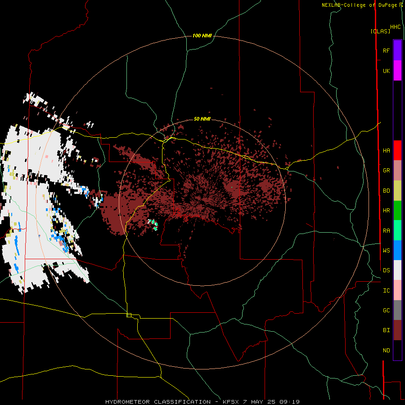The image size is (405, 405).
Task: Select the GR graupel legend swatch
Action: 397,170
